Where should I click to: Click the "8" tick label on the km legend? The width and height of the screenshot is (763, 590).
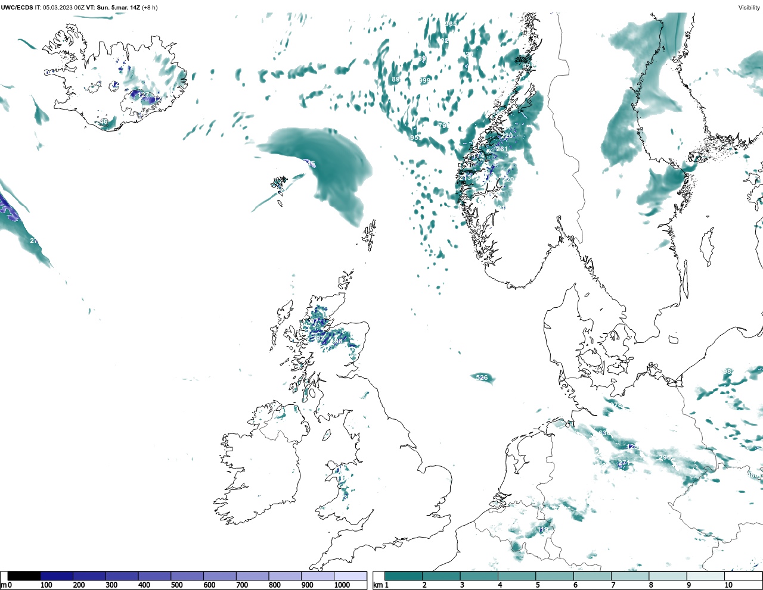(x=650, y=585)
